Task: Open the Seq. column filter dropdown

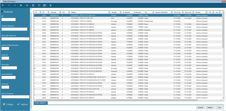Action: (69, 12)
